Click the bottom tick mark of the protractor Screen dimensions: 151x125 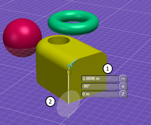tap(69, 116)
